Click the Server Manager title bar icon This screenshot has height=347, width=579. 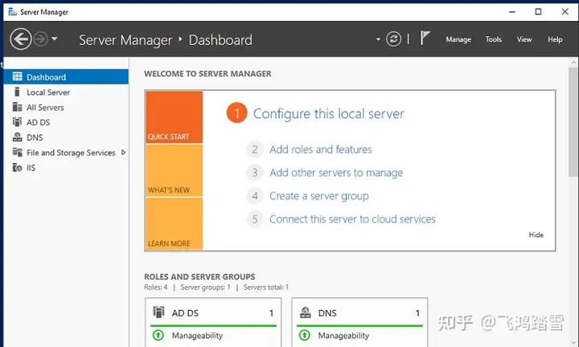click(x=13, y=12)
